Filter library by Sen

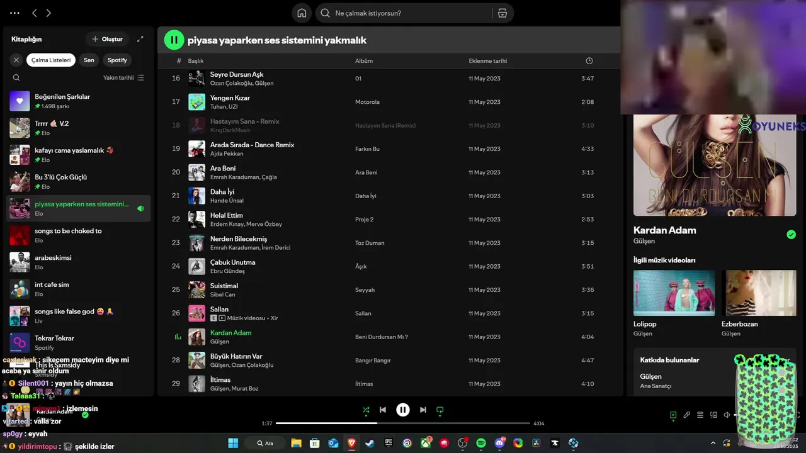89,60
